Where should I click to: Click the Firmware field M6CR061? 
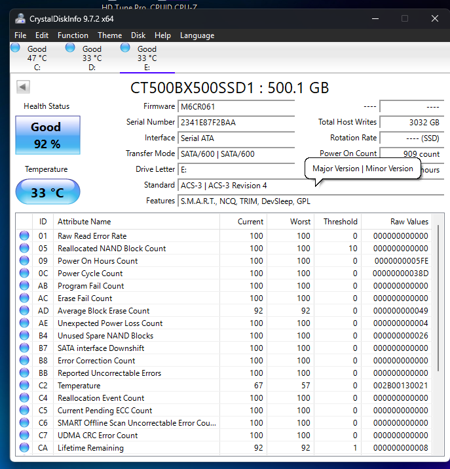coord(236,107)
